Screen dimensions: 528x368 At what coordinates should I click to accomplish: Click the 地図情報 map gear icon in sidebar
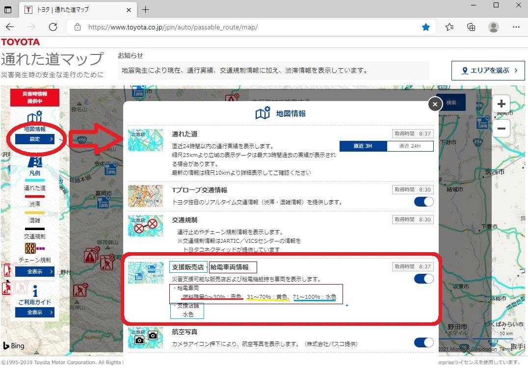click(35, 116)
